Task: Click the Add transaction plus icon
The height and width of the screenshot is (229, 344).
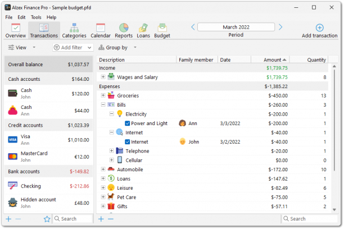Action: pos(319,28)
